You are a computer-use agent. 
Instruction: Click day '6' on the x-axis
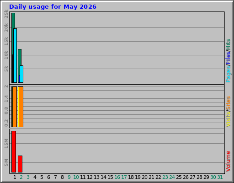48,177
